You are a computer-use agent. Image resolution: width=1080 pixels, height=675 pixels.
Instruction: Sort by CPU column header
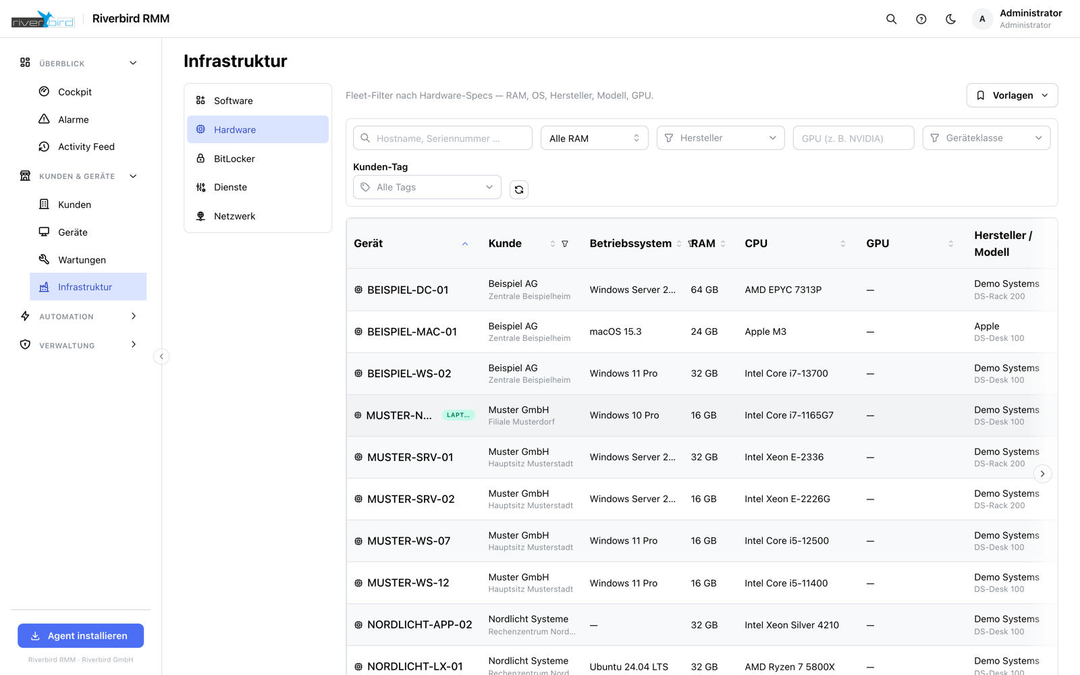[x=794, y=244]
